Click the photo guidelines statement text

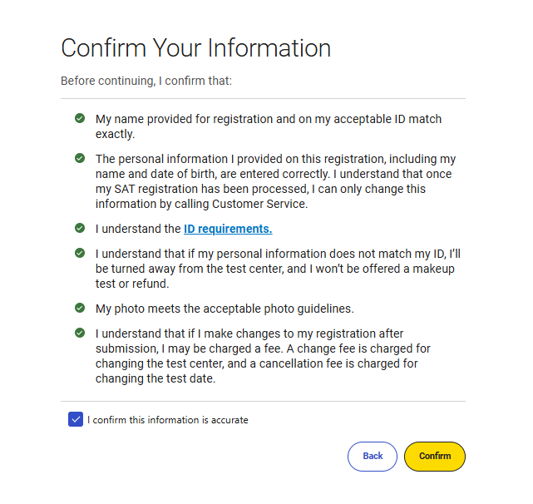click(225, 309)
